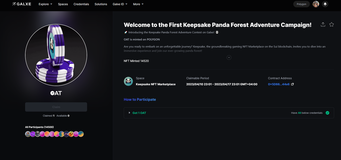Click the campaign title heading
This screenshot has height=160, width=341.
(x=218, y=25)
